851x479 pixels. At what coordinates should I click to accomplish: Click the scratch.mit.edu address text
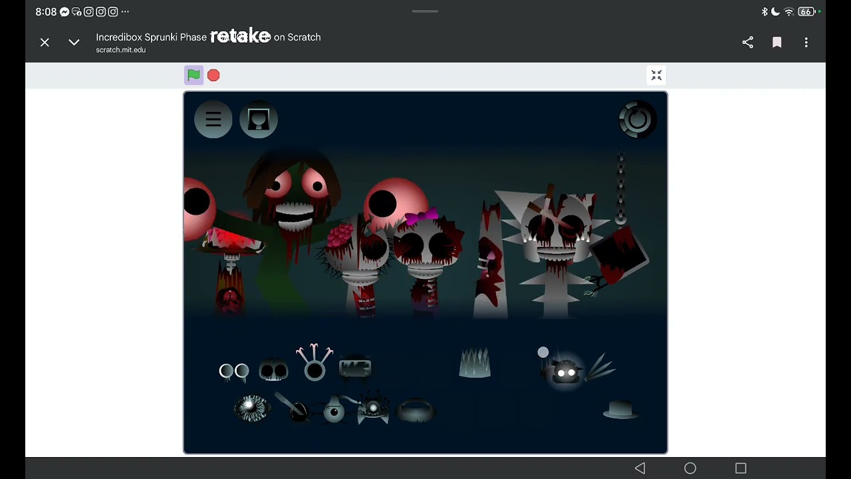click(x=120, y=50)
